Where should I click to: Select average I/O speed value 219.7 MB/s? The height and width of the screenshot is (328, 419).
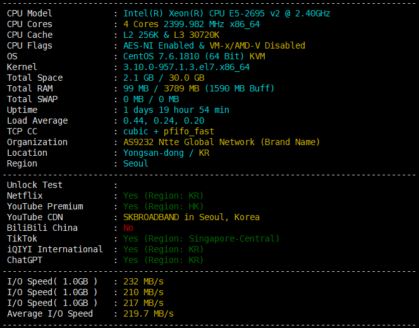point(149,313)
